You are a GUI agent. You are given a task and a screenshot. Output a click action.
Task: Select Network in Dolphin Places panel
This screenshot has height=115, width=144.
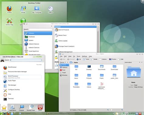[x=64, y=67]
